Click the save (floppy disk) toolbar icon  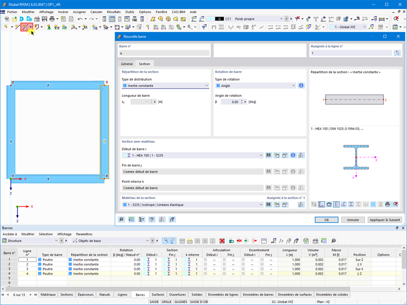tap(44, 19)
